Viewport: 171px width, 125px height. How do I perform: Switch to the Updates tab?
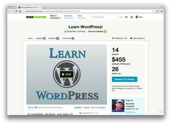pyautogui.click(x=40, y=38)
